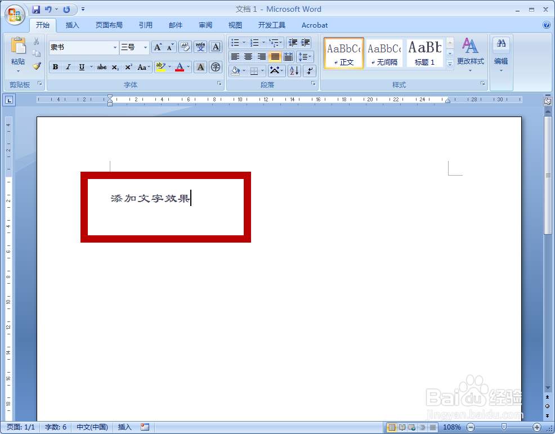Image resolution: width=555 pixels, height=434 pixels.
Task: Select the 标题 1 style
Action: pyautogui.click(x=425, y=52)
